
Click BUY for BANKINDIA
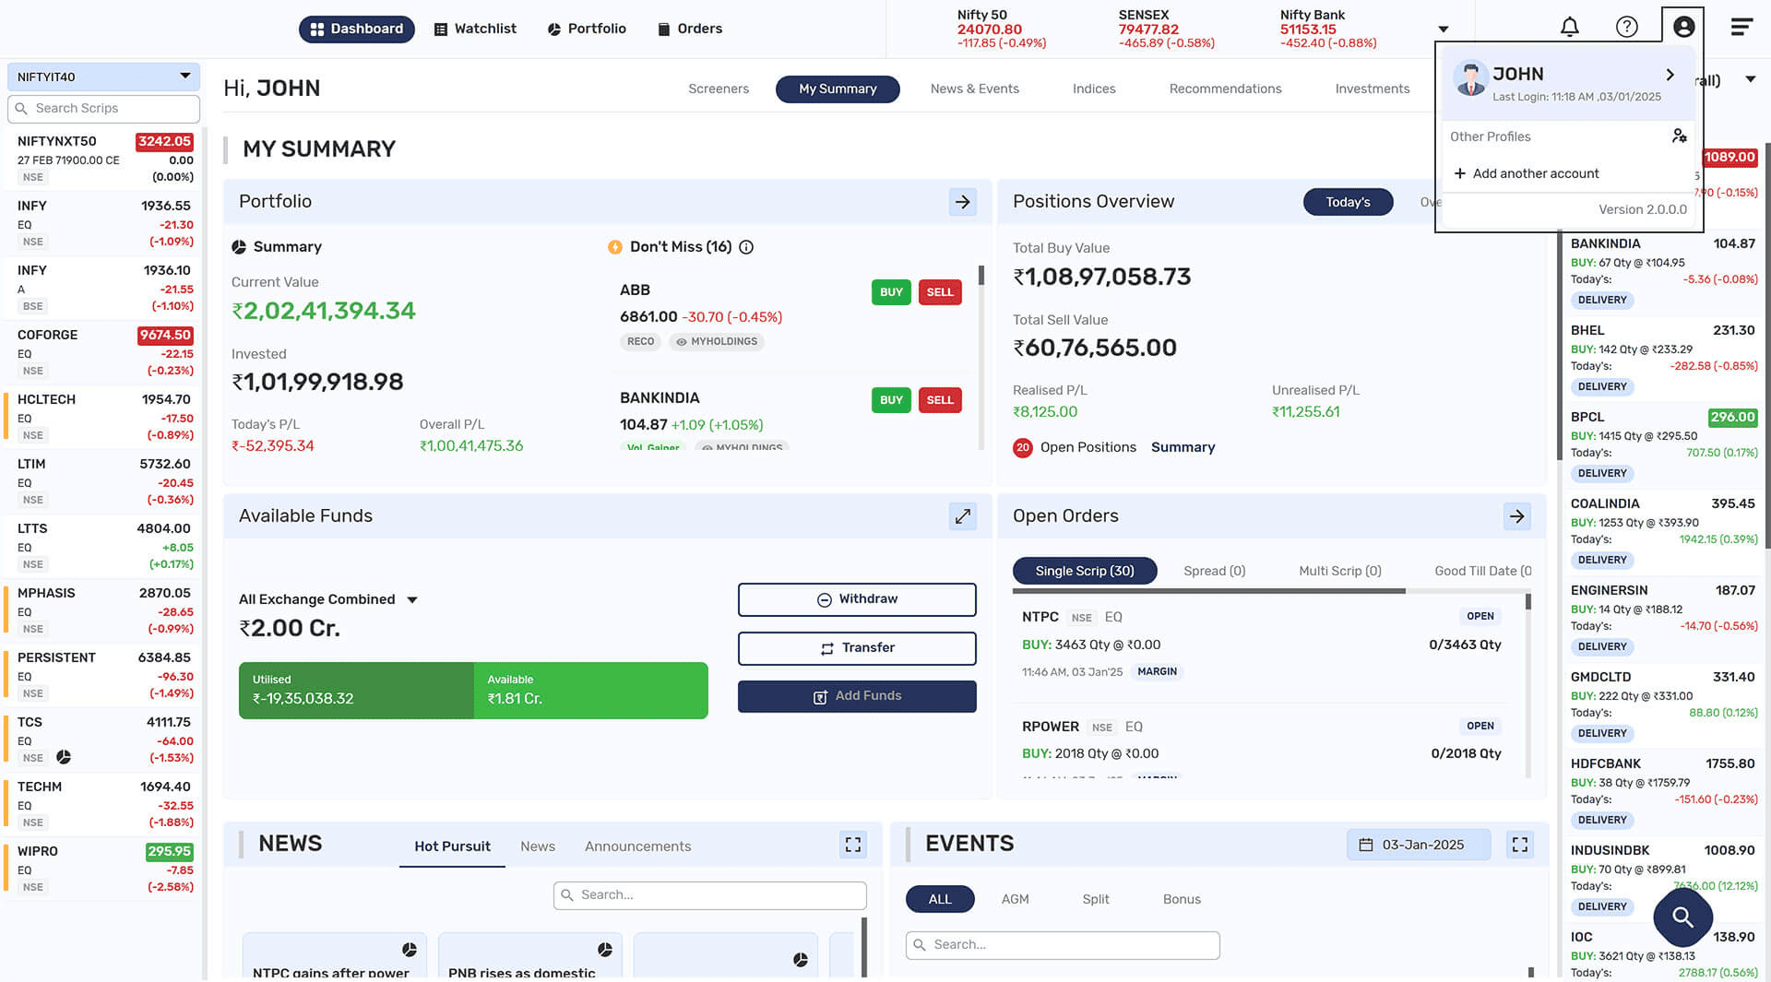click(891, 400)
